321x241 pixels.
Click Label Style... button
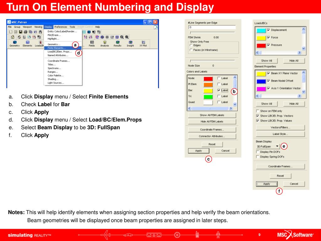(280, 134)
